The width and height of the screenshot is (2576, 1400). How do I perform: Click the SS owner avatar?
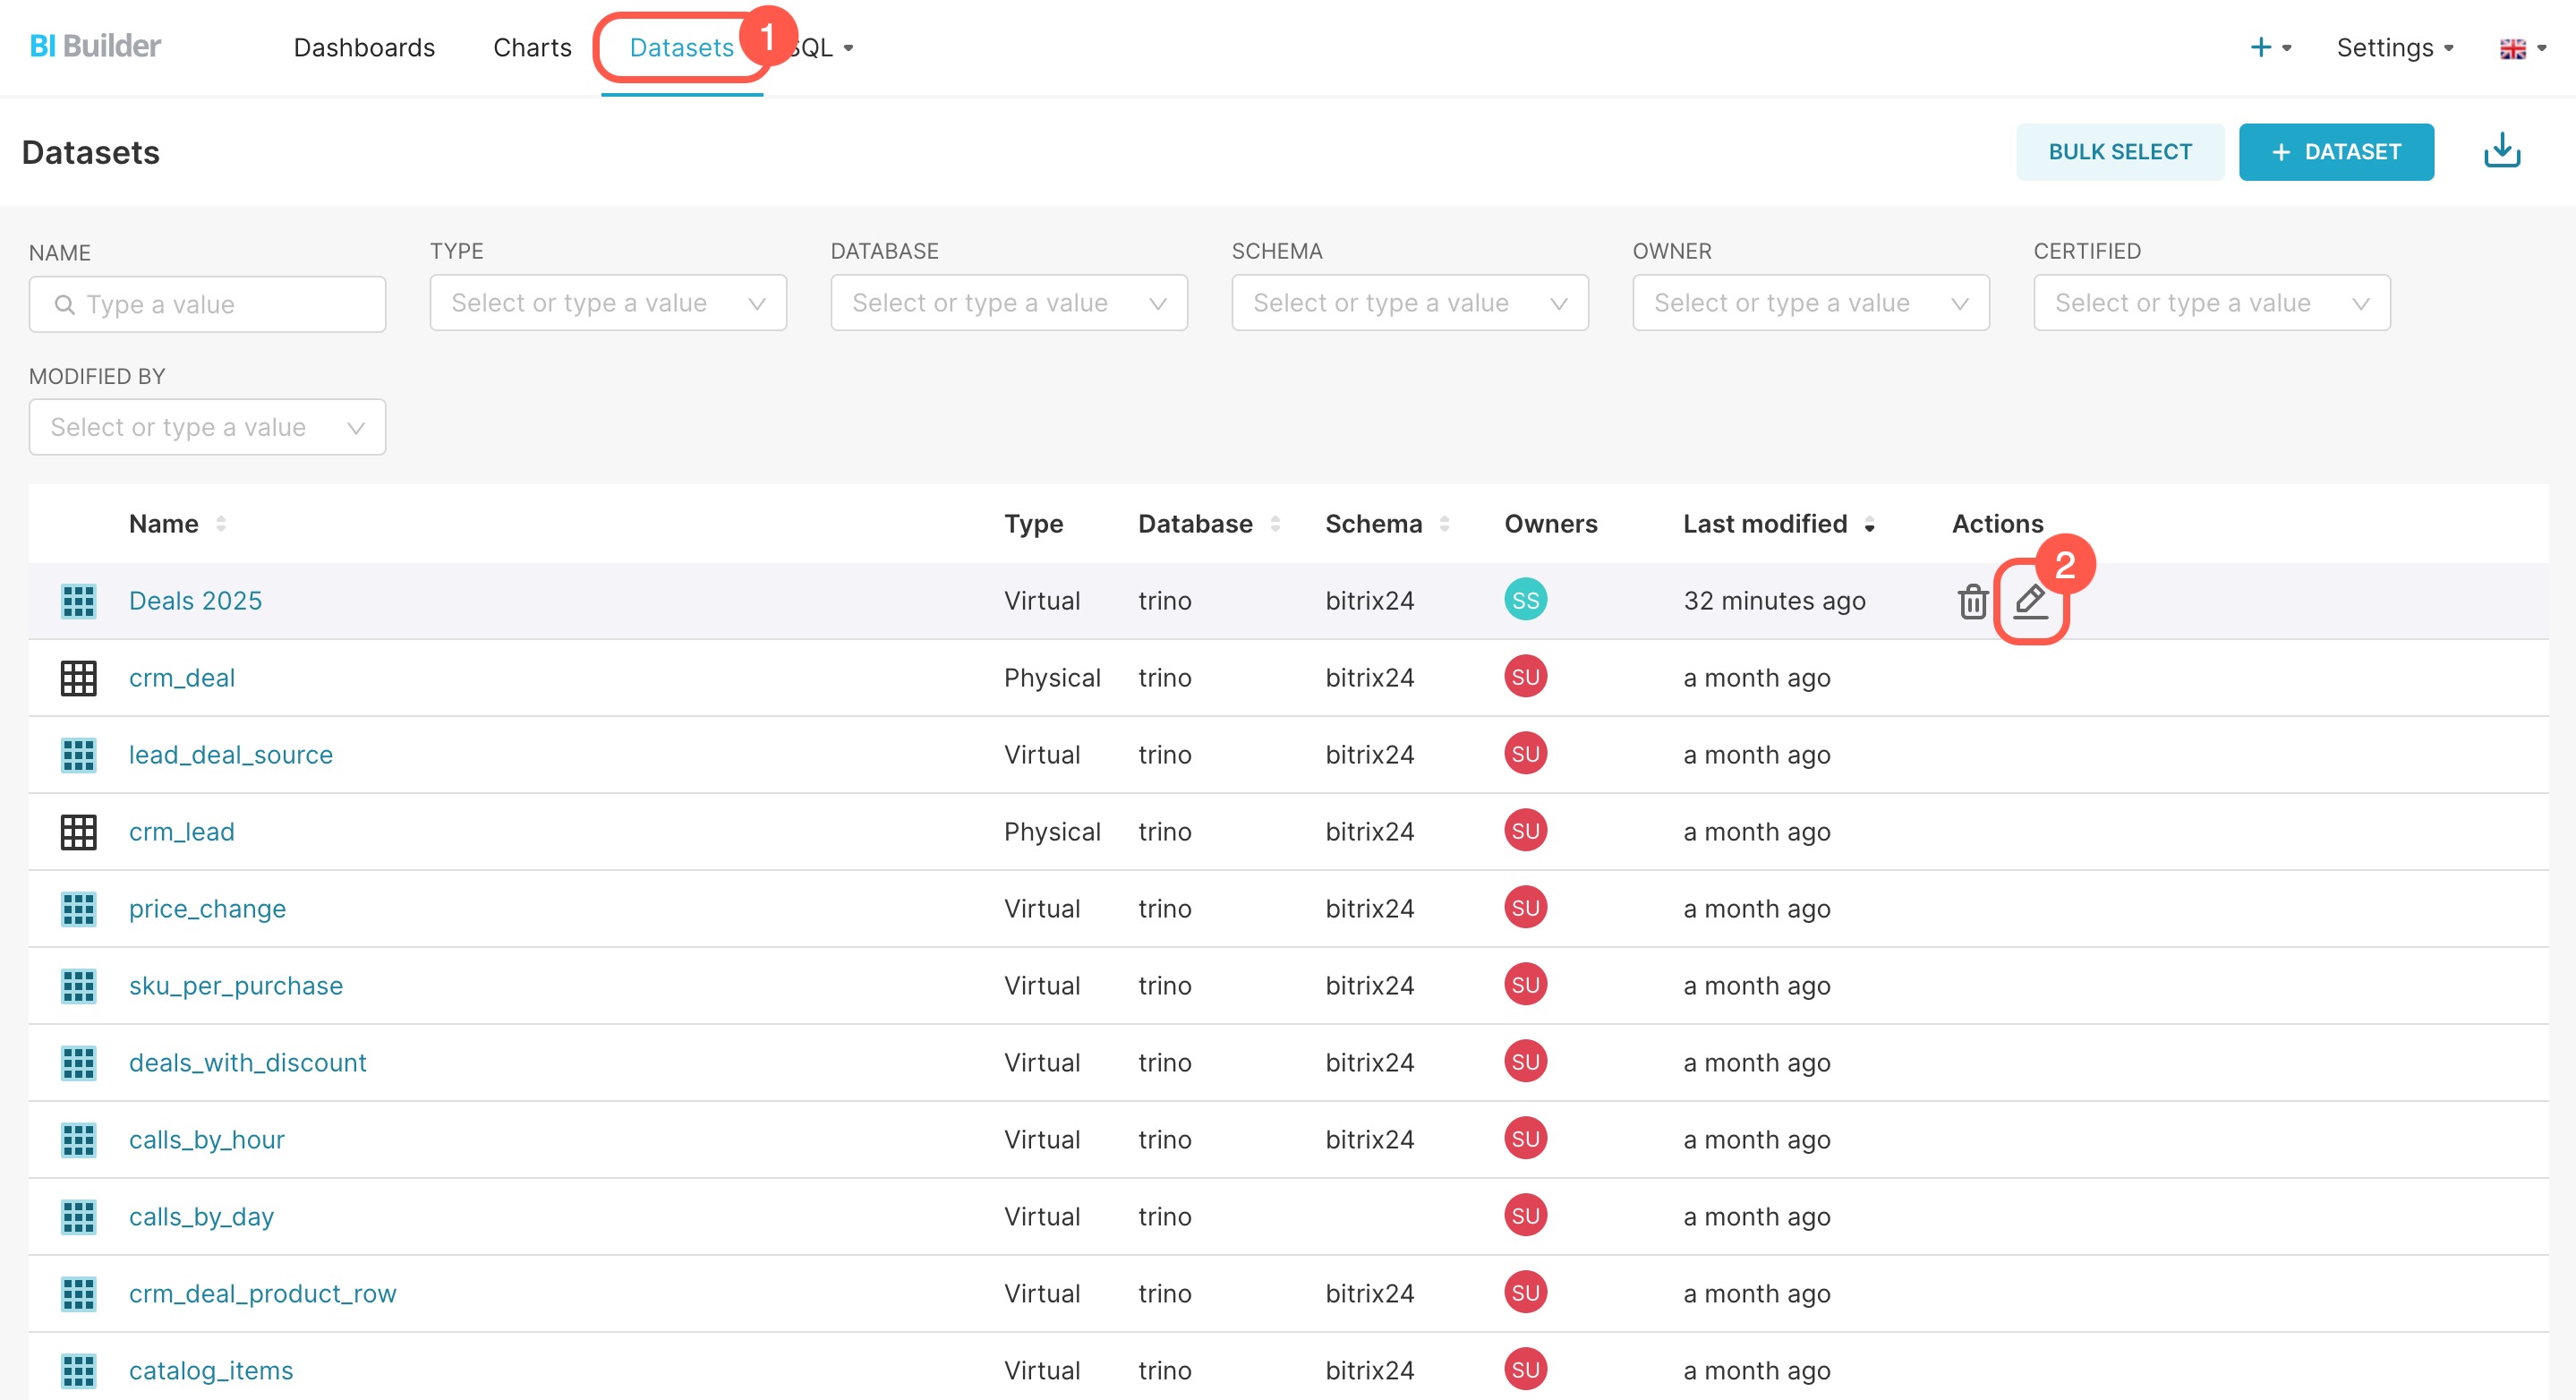point(1525,600)
